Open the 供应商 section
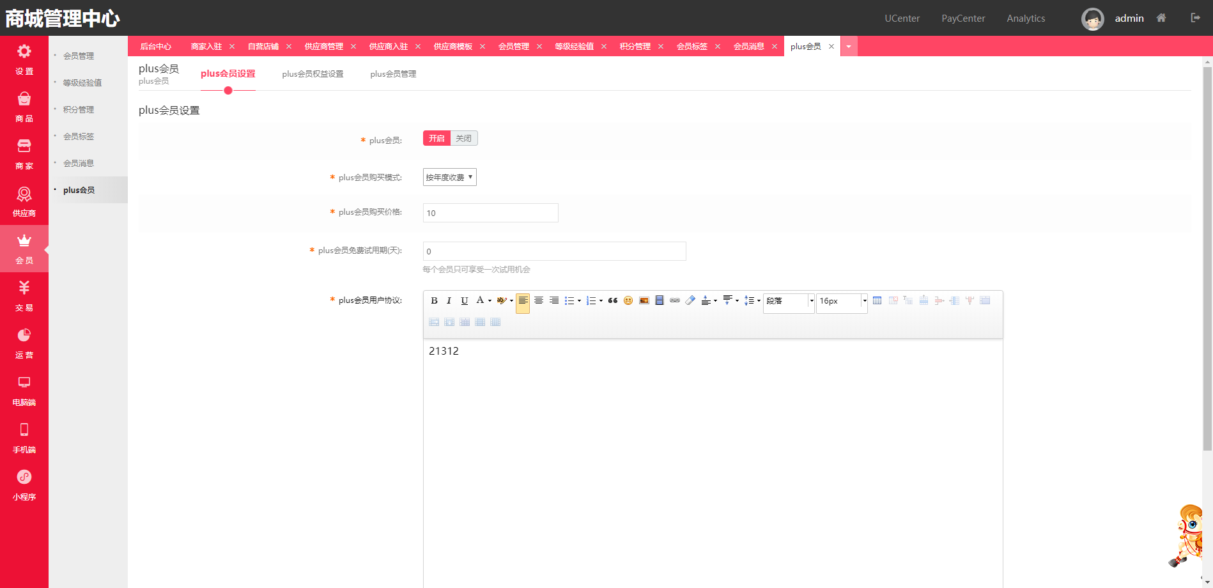Viewport: 1213px width, 588px height. coord(24,201)
